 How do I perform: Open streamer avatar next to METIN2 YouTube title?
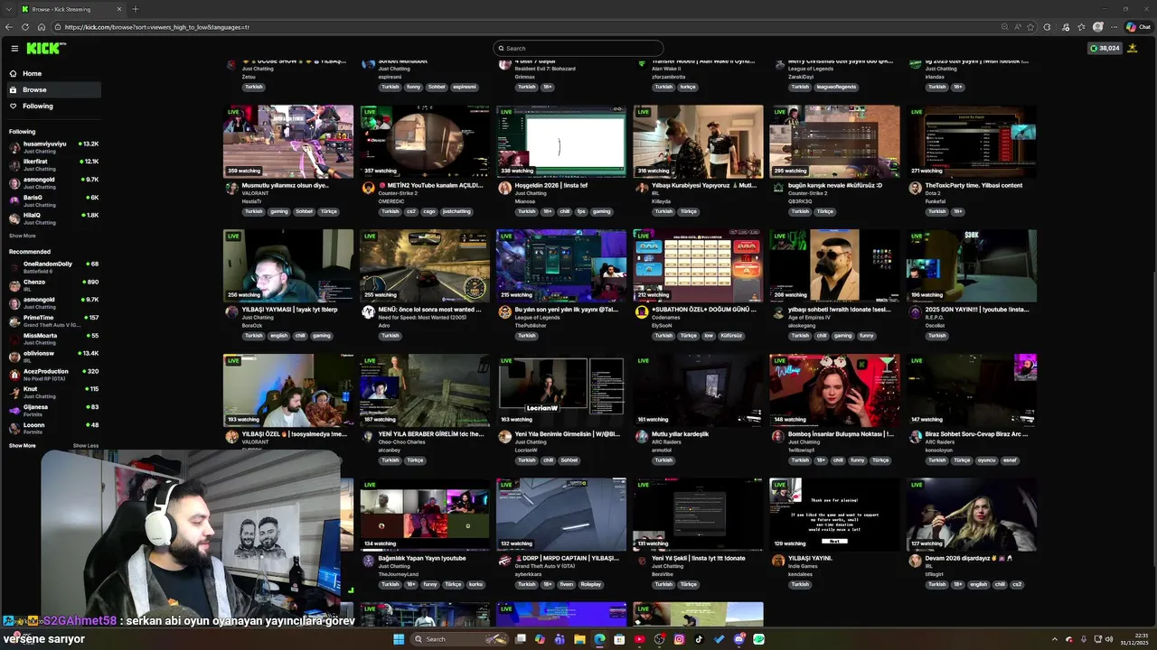tap(368, 188)
